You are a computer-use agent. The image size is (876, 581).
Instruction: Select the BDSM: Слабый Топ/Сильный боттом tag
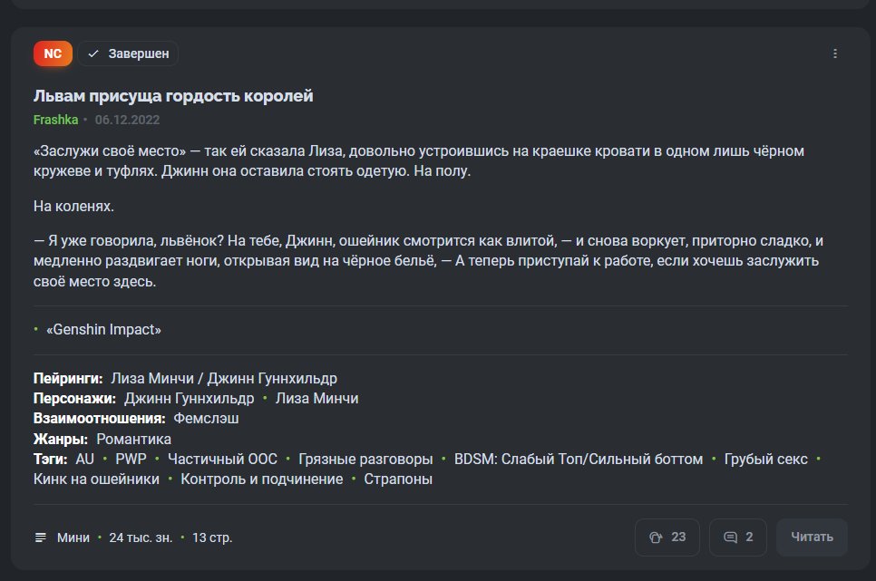pyautogui.click(x=579, y=460)
